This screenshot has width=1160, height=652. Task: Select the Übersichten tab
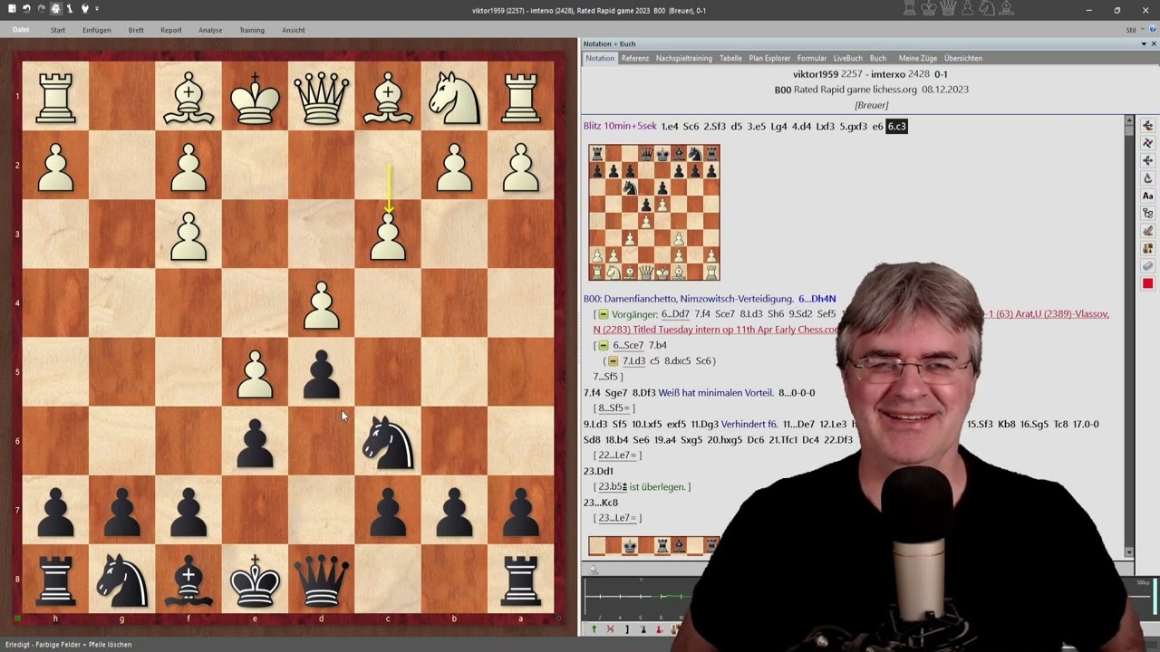(963, 58)
